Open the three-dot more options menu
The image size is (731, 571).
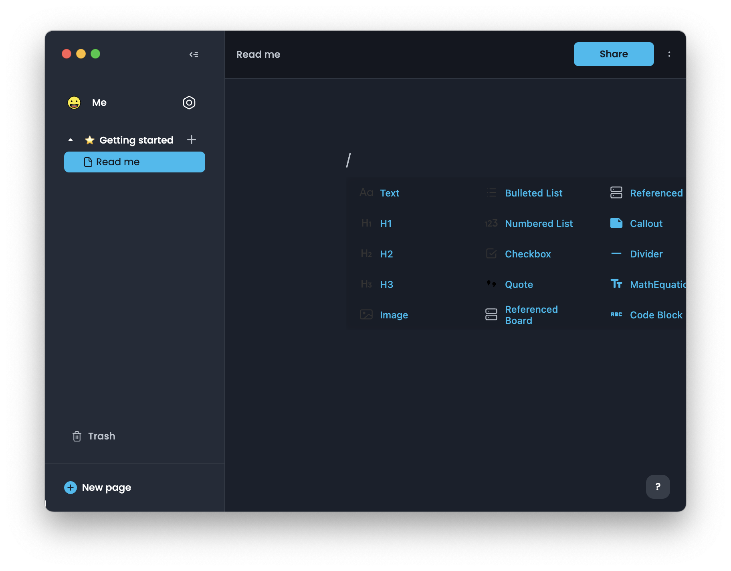(x=669, y=54)
